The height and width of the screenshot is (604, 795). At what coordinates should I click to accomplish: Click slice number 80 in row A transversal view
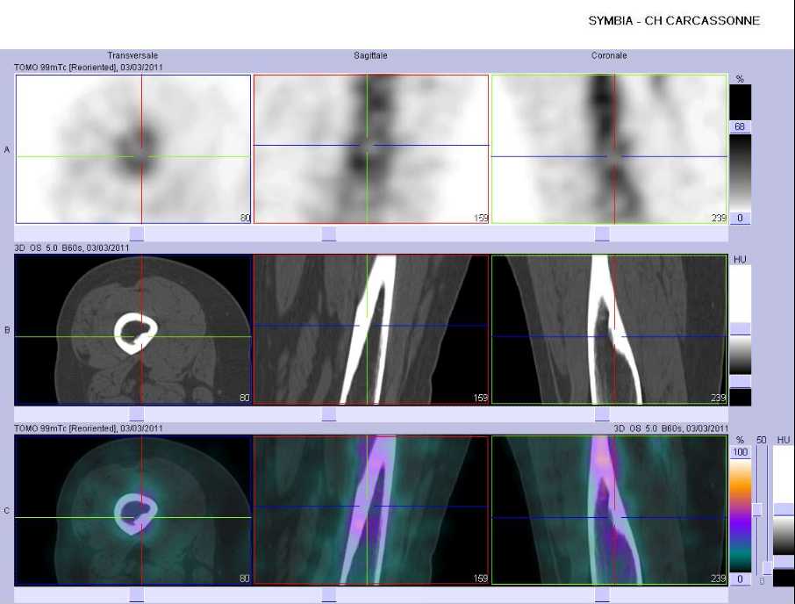pyautogui.click(x=245, y=218)
